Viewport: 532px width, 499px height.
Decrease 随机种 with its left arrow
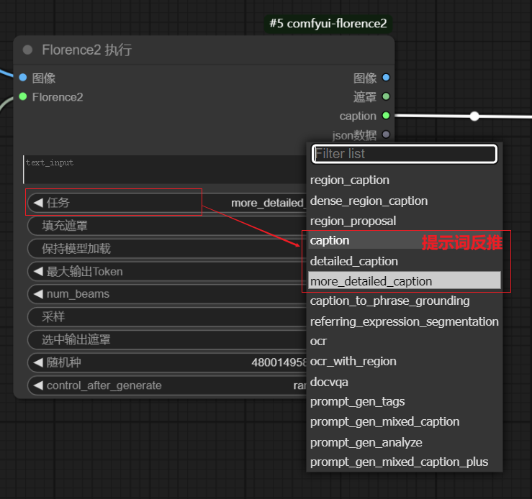[38, 362]
